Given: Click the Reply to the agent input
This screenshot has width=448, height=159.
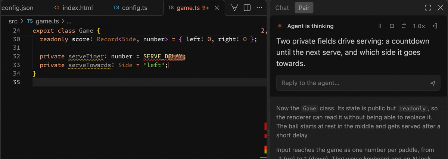Looking at the screenshot, I should pyautogui.click(x=358, y=83).
